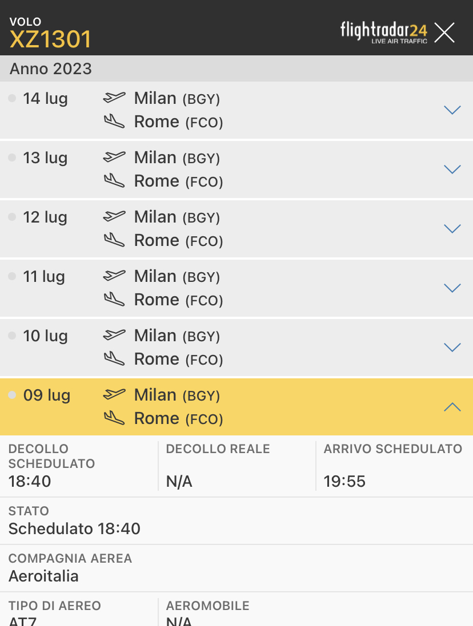This screenshot has width=473, height=626.
Task: Select the XZ1301 flight number title
Action: coord(50,39)
